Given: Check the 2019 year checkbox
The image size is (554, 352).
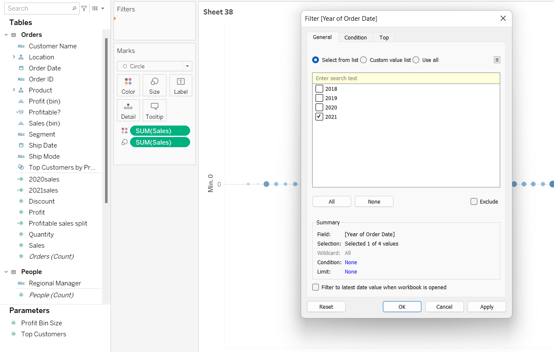Looking at the screenshot, I should point(319,98).
